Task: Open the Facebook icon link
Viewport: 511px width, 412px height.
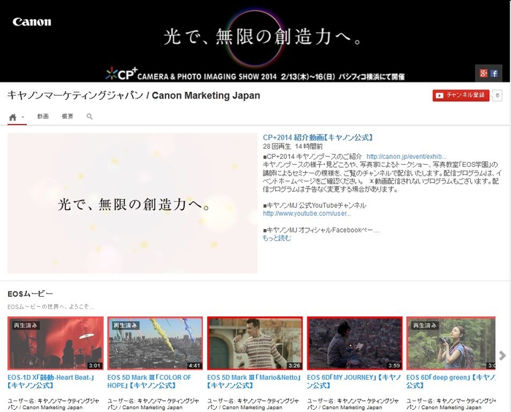Action: (494, 73)
